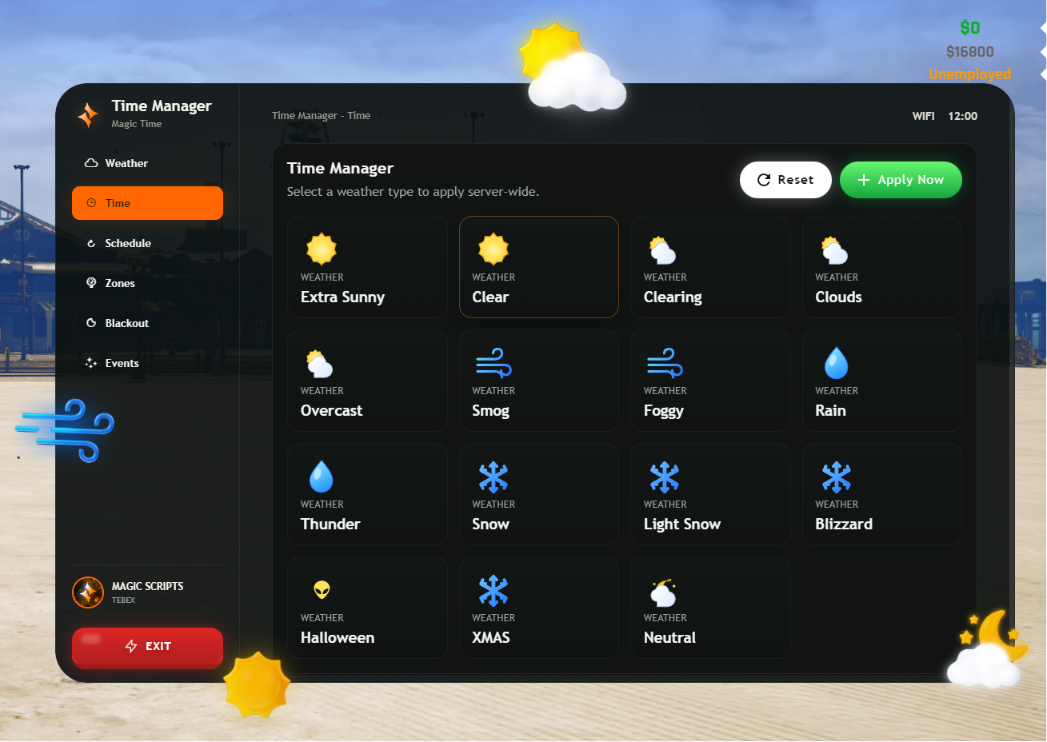Click the Rain card label
Image resolution: width=1047 pixels, height=742 pixels.
tap(830, 410)
